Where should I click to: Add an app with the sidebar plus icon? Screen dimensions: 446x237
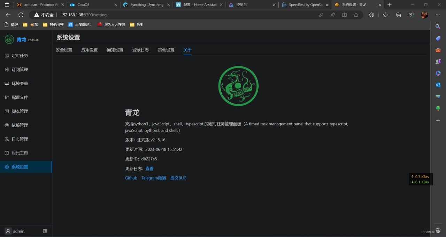click(438, 120)
